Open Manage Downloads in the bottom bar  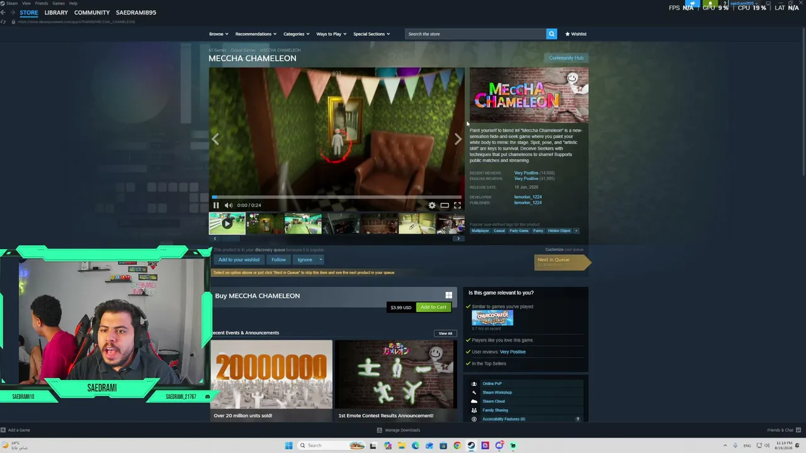pos(398,430)
